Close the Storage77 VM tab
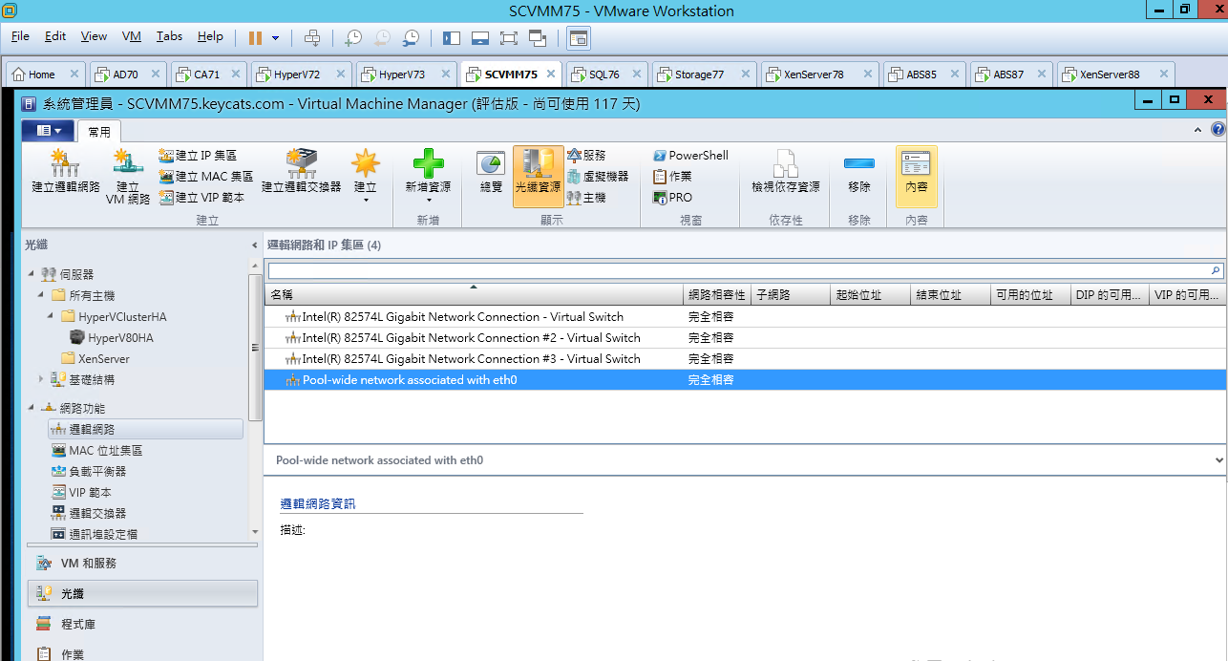The width and height of the screenshot is (1228, 661). tap(748, 74)
